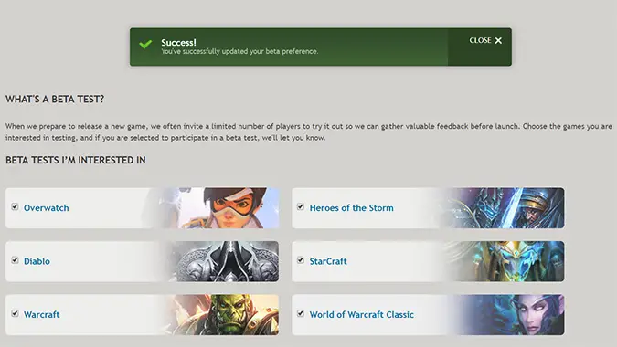This screenshot has height=347, width=617.
Task: Select the Diablo game link
Action: point(37,261)
